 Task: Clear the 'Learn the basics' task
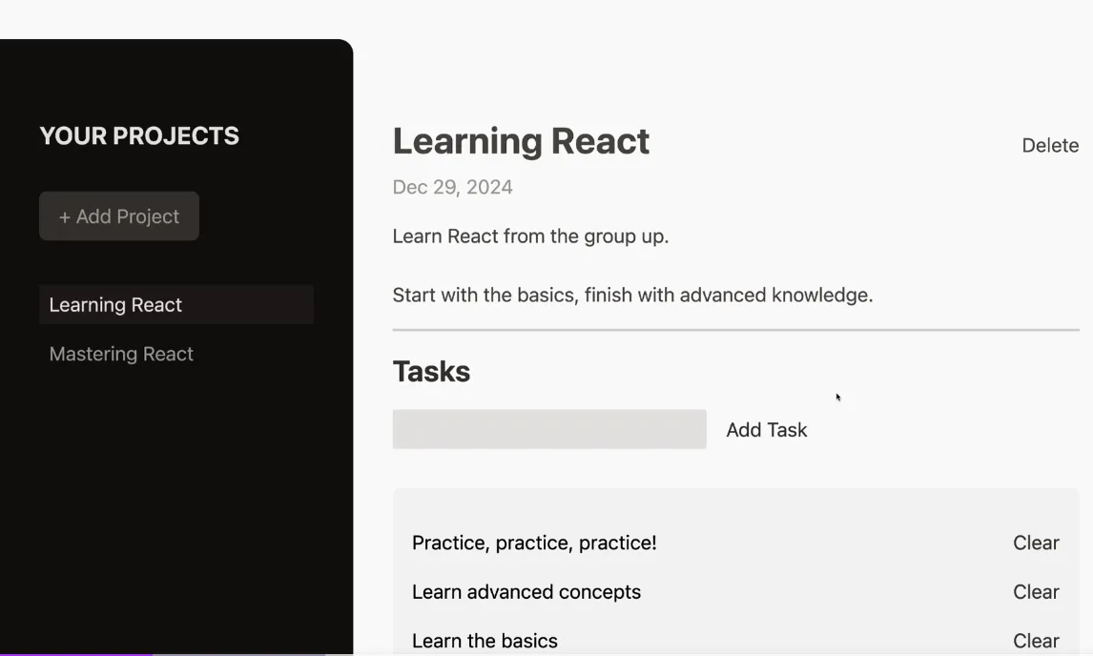coord(1036,641)
